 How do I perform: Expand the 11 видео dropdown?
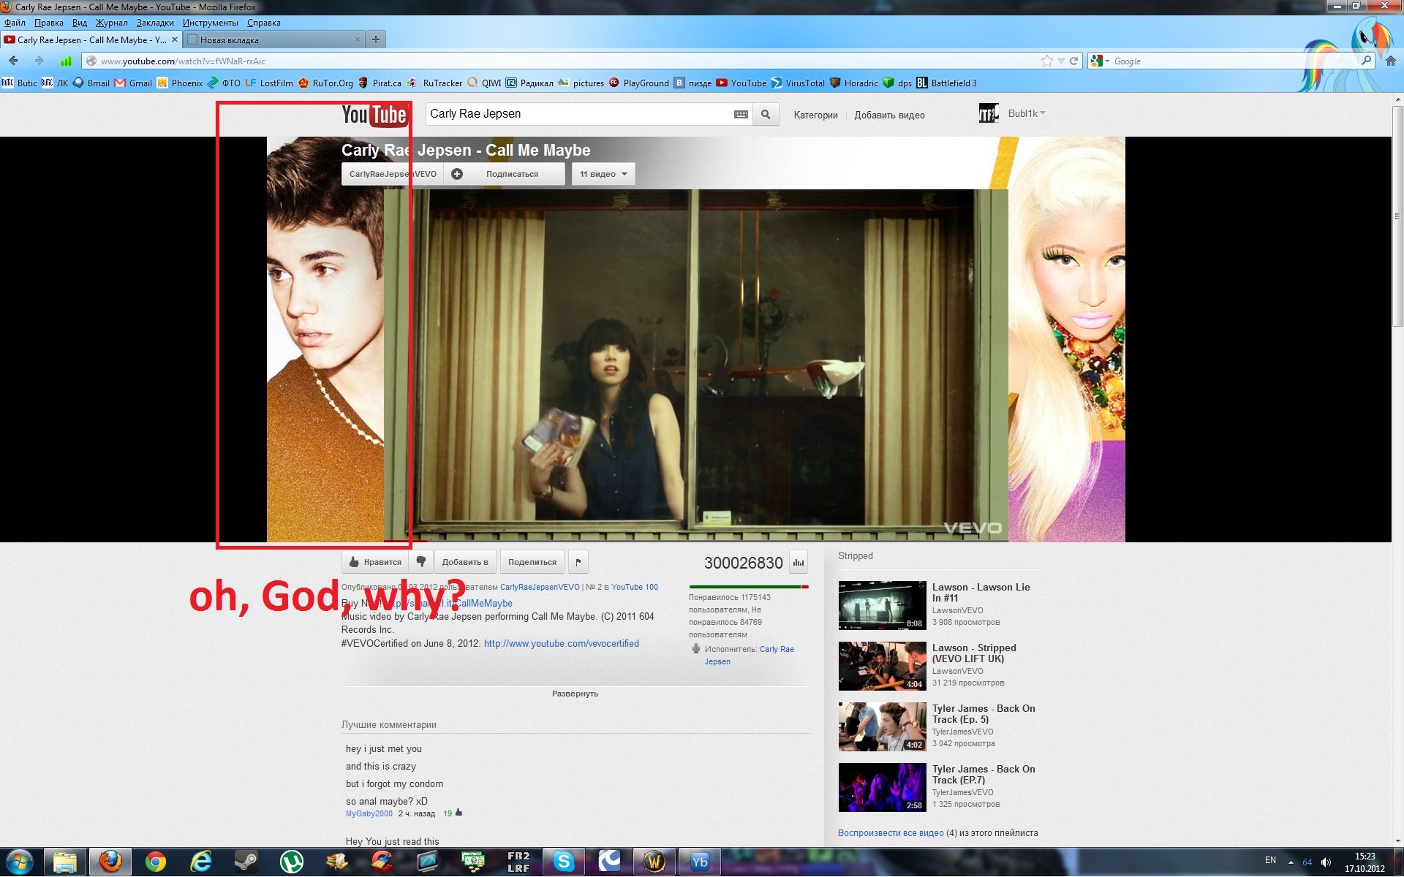603,174
